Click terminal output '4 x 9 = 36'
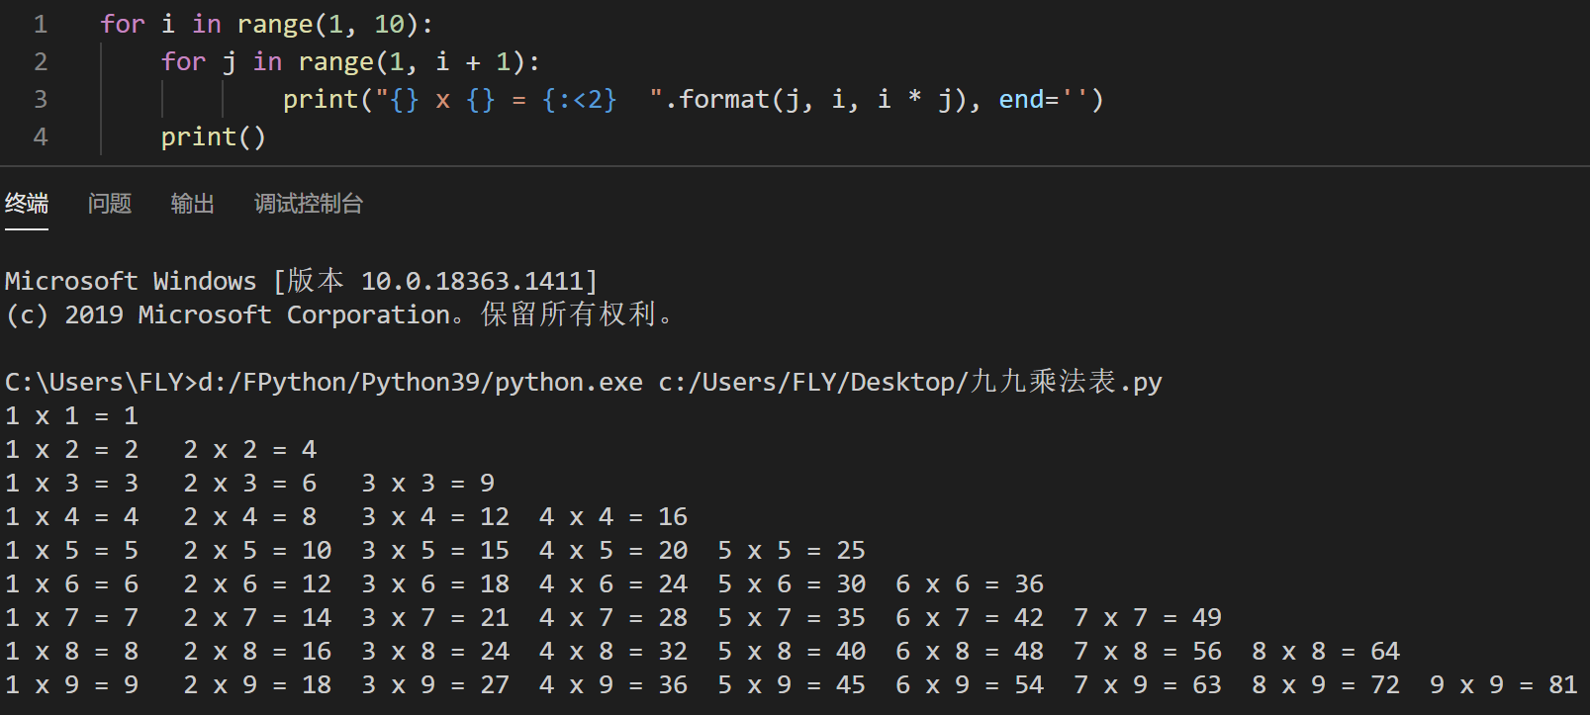Screen dimensions: 1590x715 click(613, 684)
